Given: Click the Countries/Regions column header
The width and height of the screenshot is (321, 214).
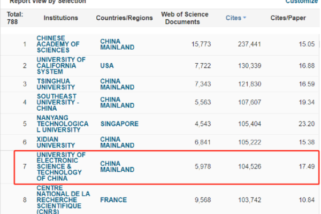Looking at the screenshot, I should [x=125, y=18].
